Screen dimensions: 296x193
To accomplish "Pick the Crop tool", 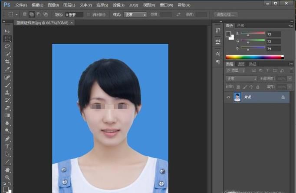I will pyautogui.click(x=7, y=61).
